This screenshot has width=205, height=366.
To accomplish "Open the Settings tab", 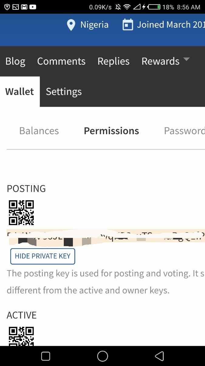I will (64, 91).
